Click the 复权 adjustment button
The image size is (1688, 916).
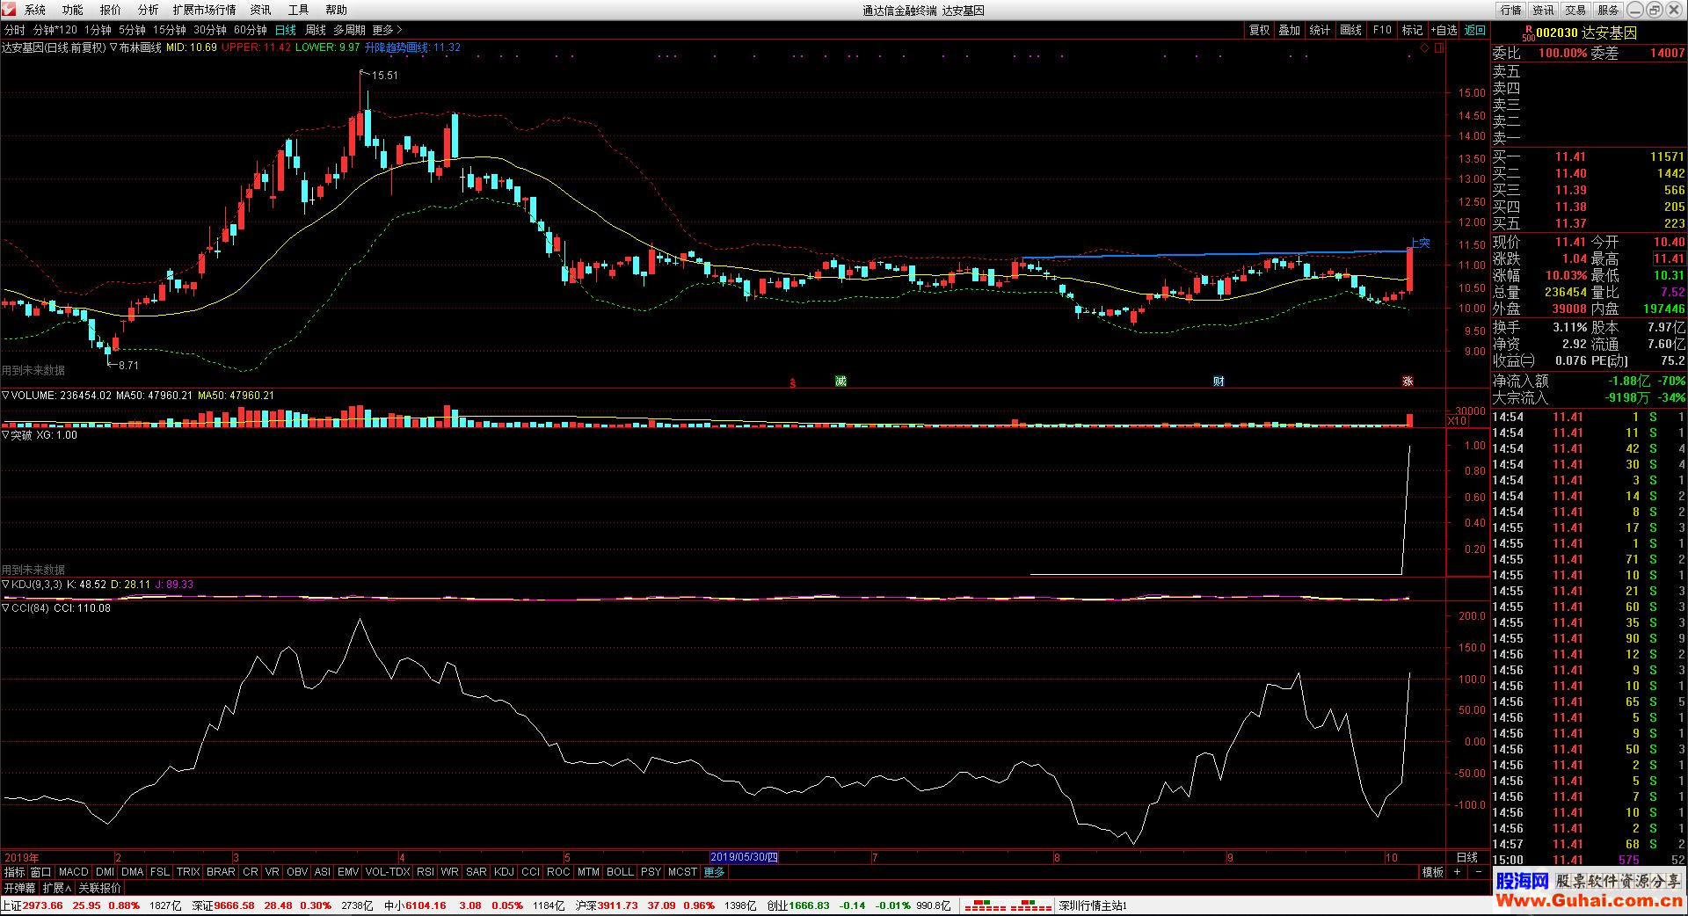[x=1259, y=30]
